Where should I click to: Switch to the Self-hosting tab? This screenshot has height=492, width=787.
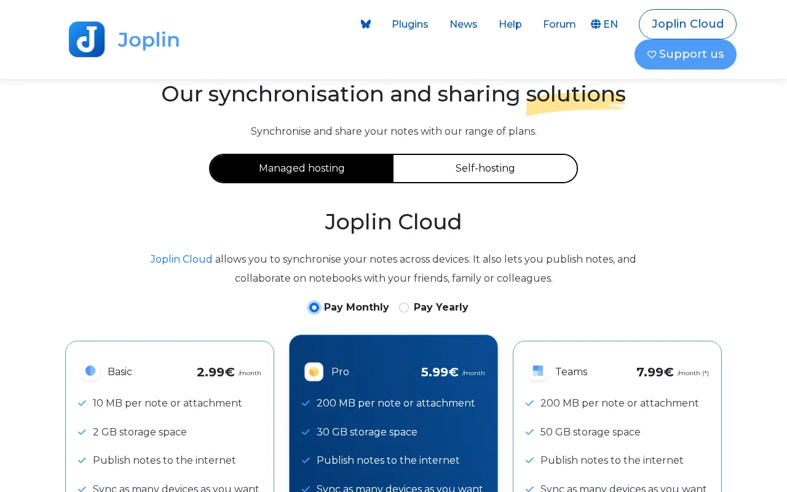point(485,169)
